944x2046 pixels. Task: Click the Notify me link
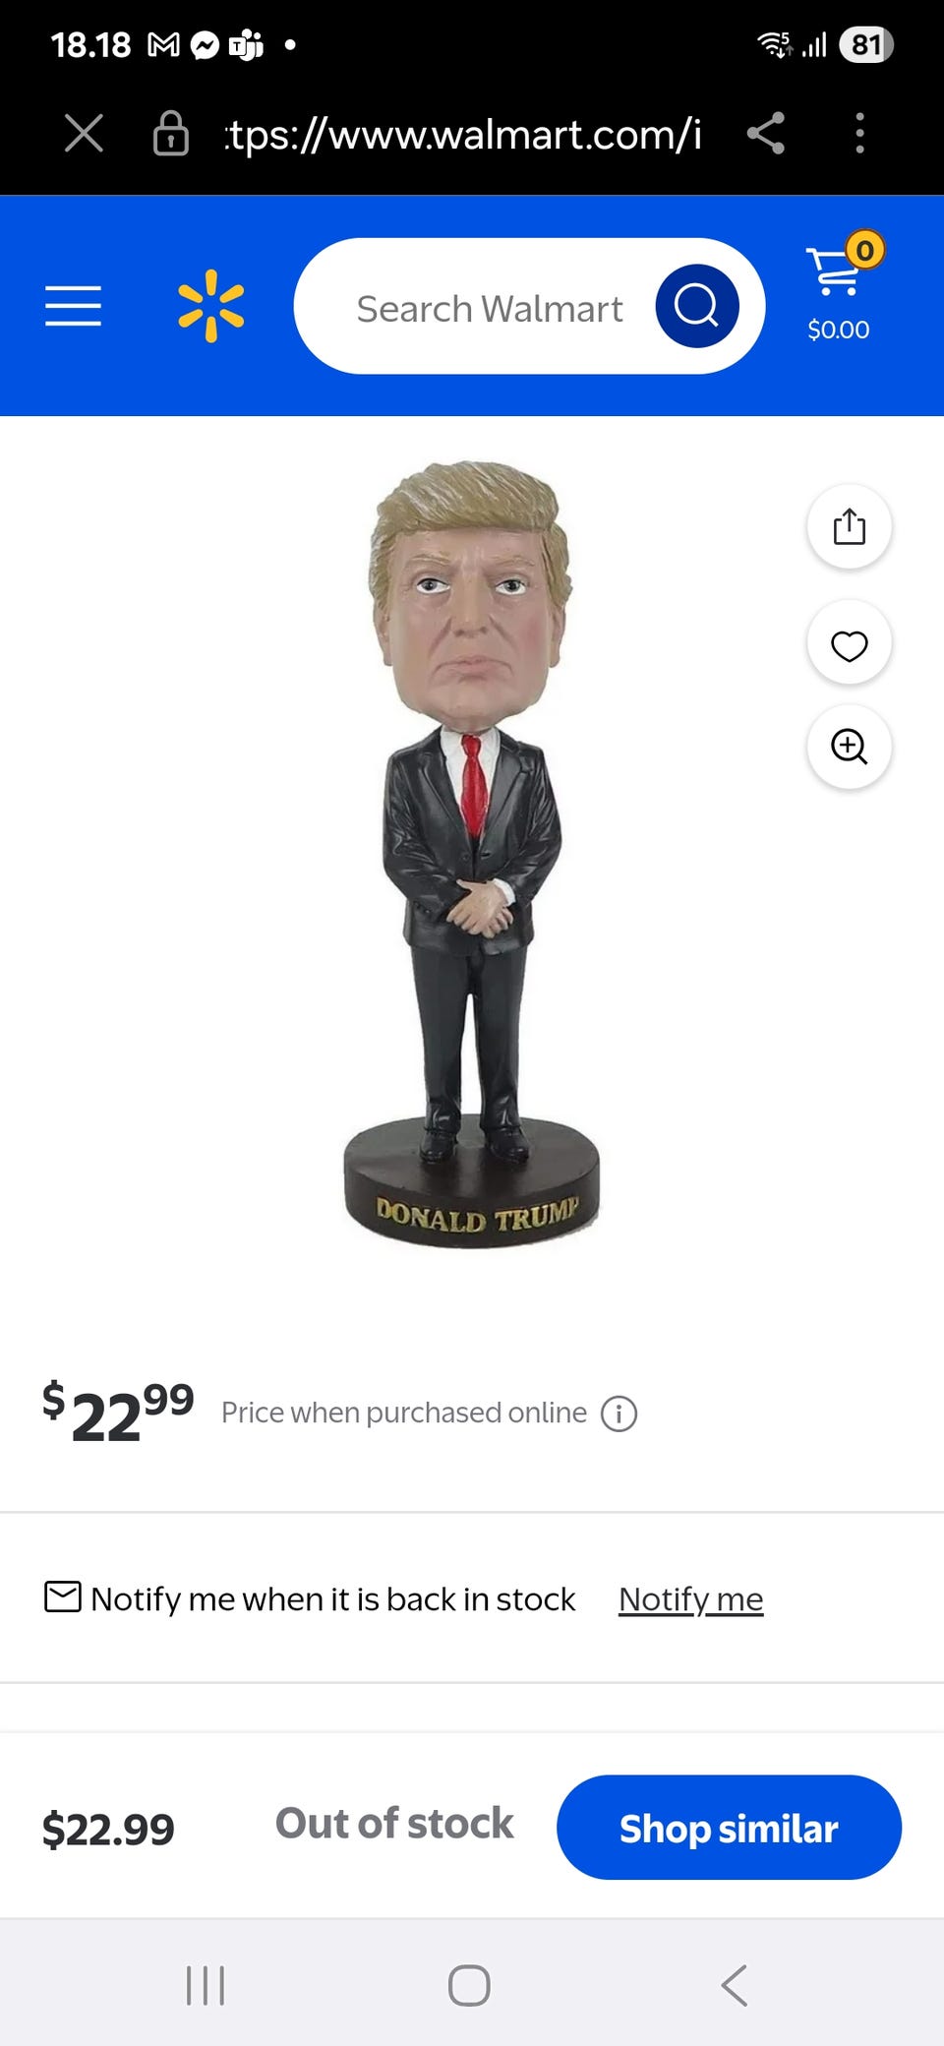pyautogui.click(x=690, y=1598)
